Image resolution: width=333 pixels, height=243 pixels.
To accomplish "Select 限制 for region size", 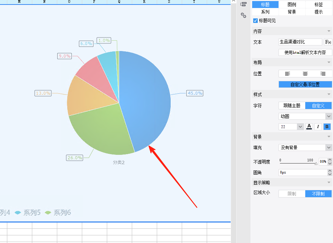I will tap(292, 194).
